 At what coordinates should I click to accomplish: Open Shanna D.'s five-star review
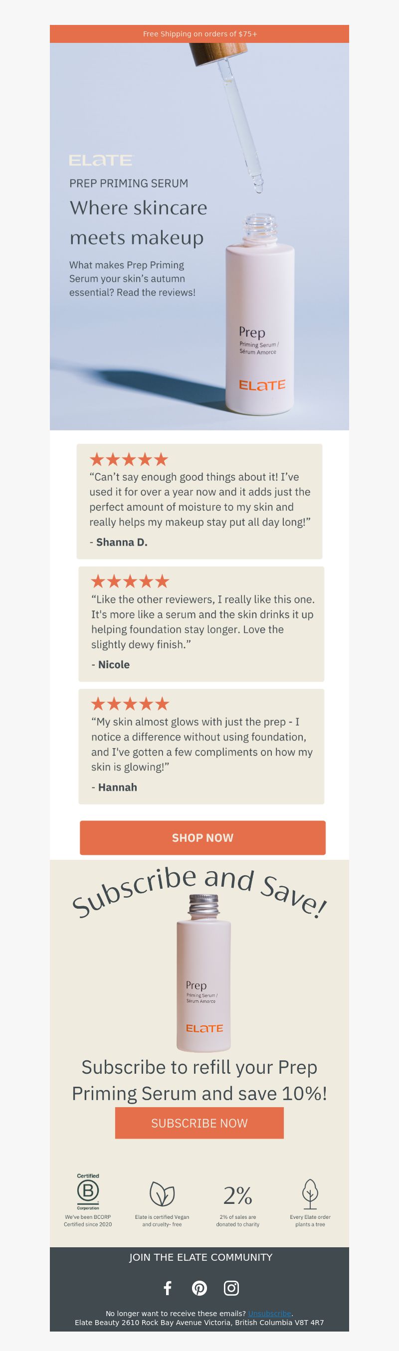pos(199,501)
